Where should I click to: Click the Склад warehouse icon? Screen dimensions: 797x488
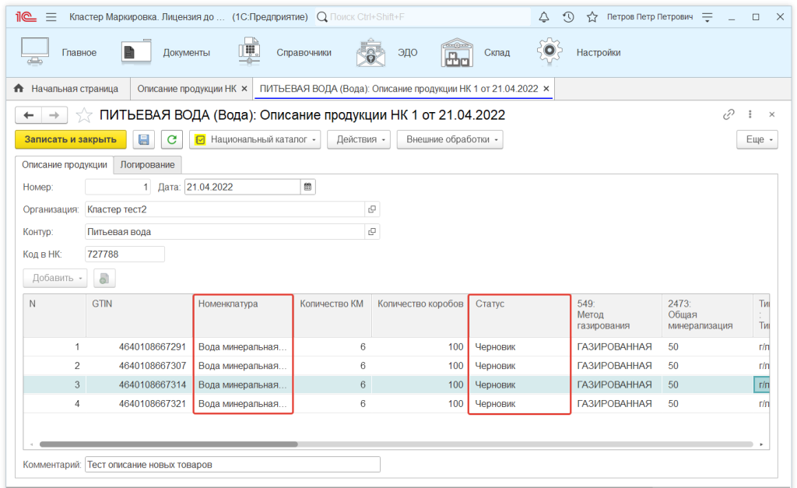pos(457,52)
